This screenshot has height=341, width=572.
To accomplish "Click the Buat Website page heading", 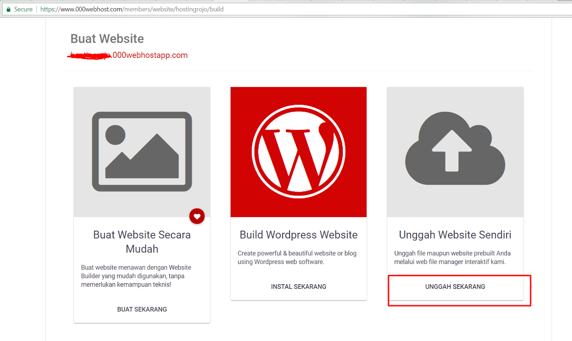I will pyautogui.click(x=107, y=39).
